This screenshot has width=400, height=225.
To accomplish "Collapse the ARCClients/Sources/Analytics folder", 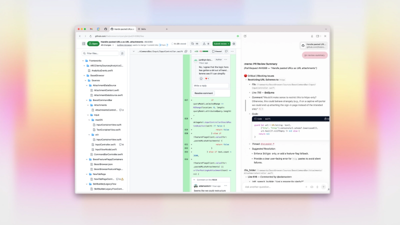I will point(84,65).
